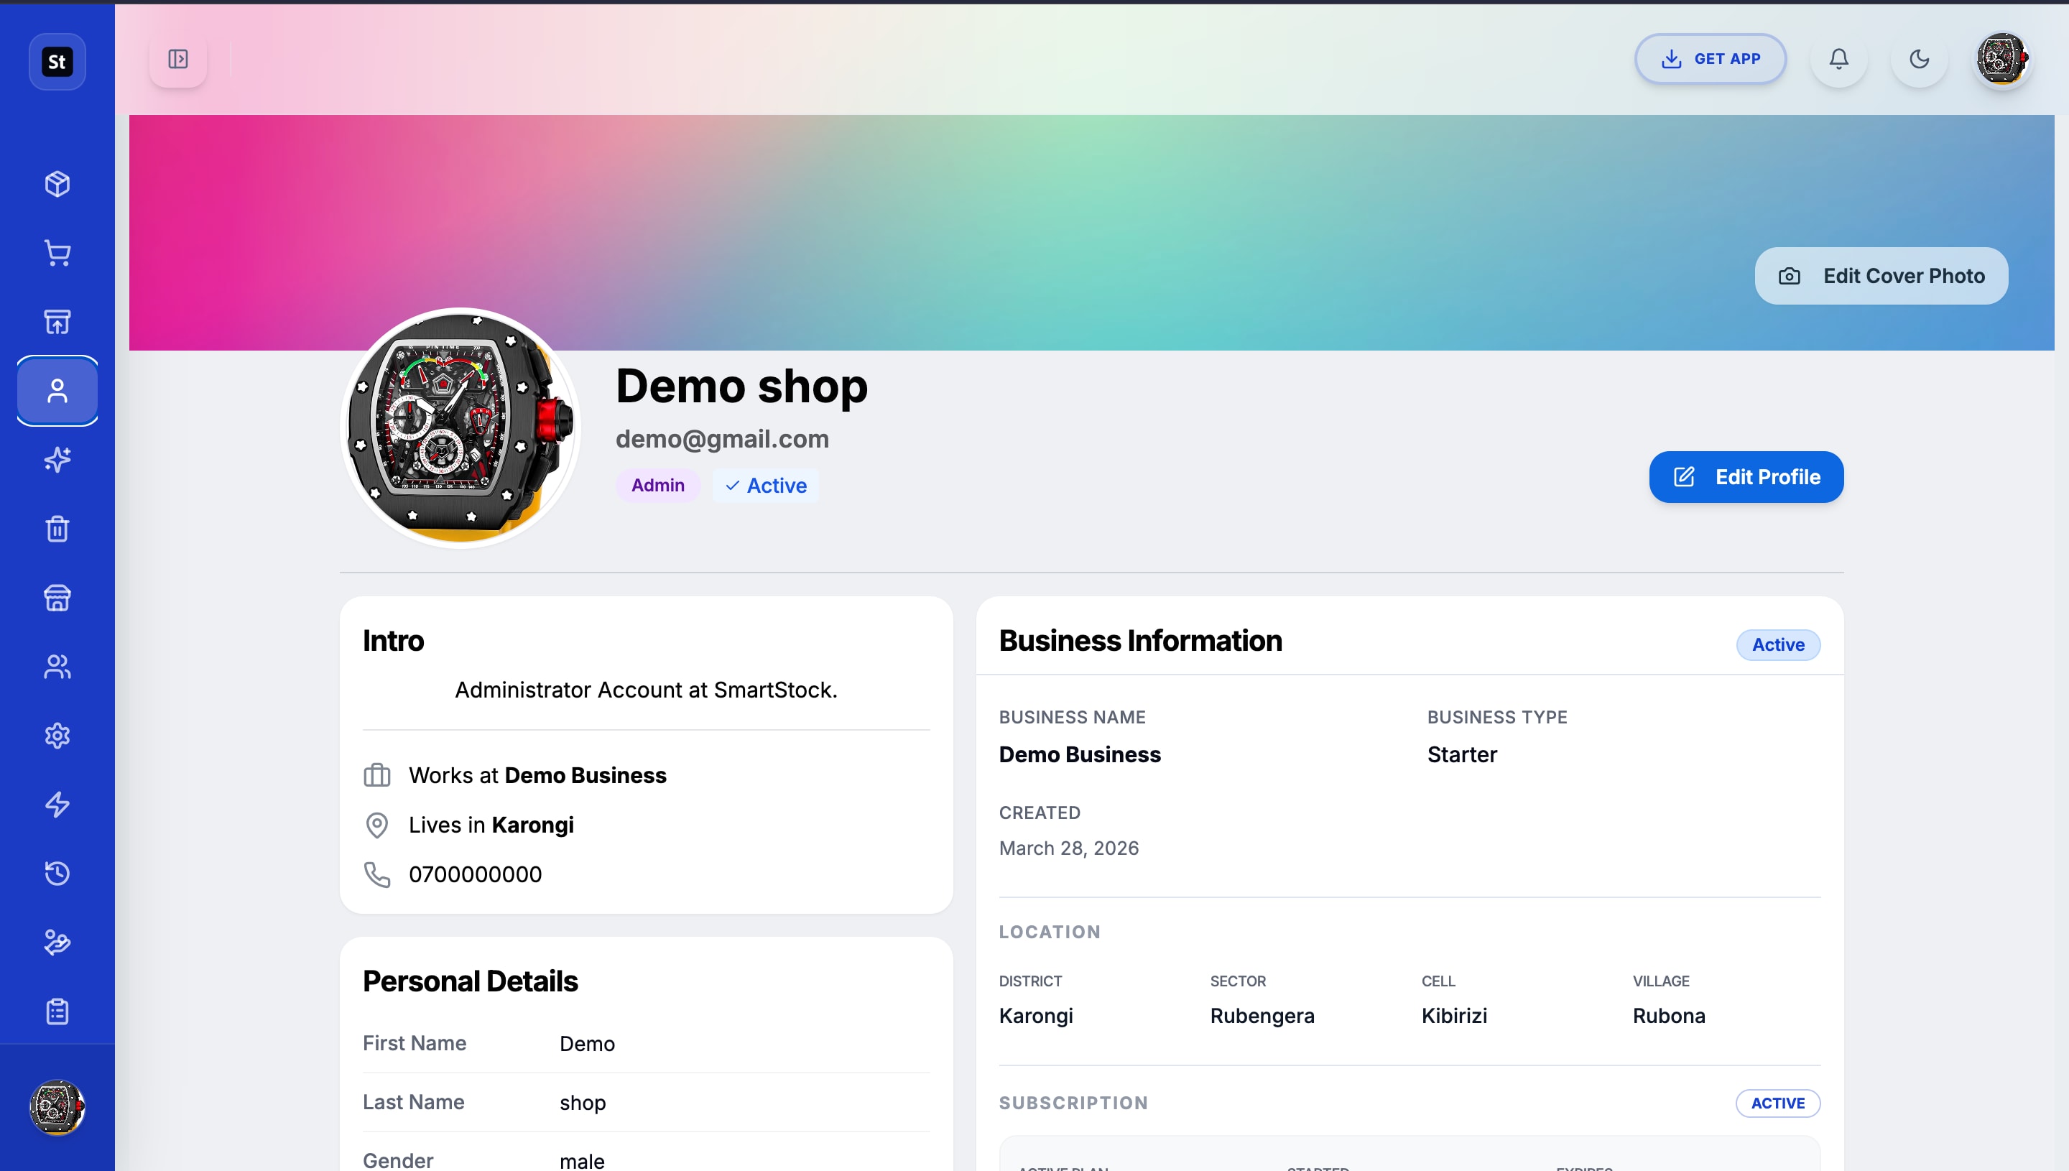Toggle dark mode with the moon icon
The height and width of the screenshot is (1171, 2069).
1920,59
